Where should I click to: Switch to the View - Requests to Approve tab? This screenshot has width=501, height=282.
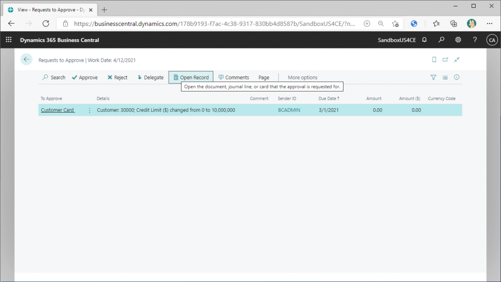(50, 10)
